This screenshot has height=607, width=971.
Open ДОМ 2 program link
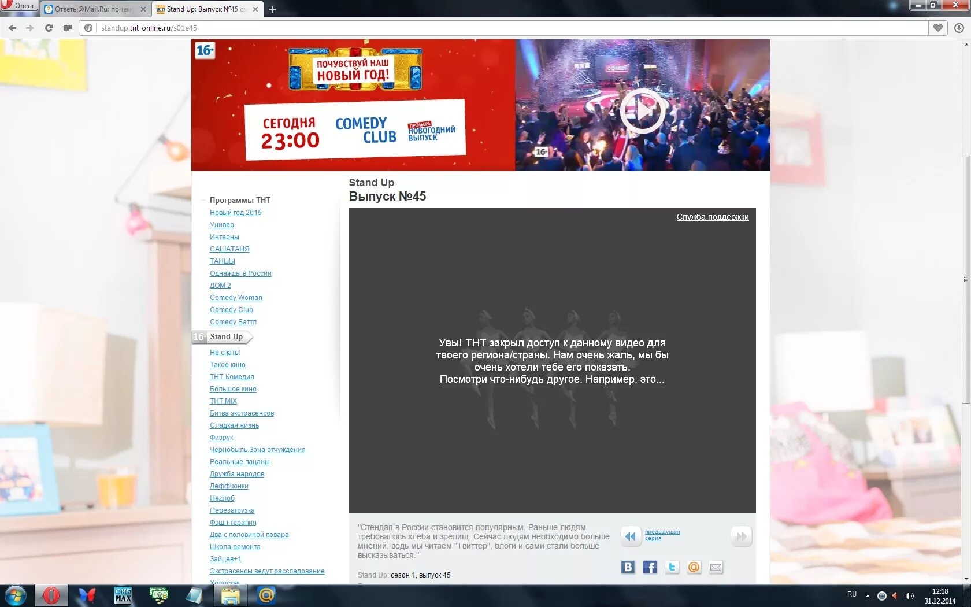220,286
